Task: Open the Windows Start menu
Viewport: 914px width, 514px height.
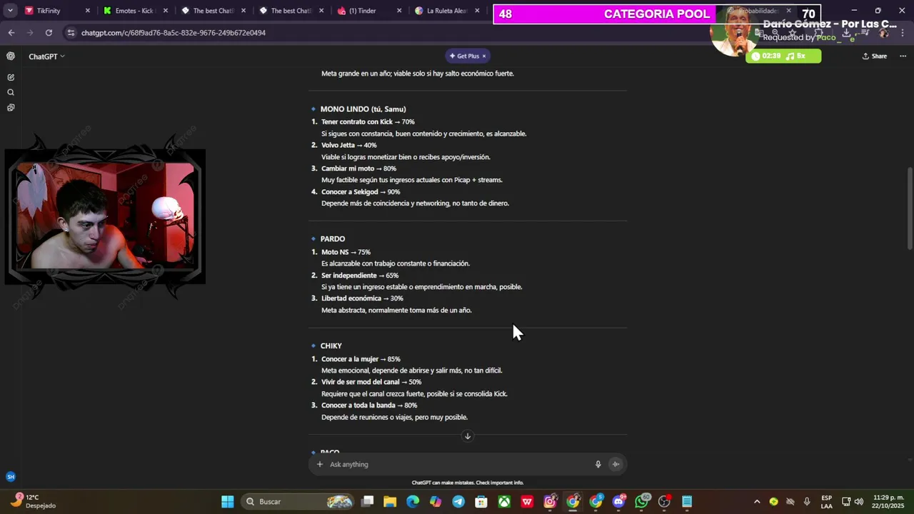Action: point(227,502)
